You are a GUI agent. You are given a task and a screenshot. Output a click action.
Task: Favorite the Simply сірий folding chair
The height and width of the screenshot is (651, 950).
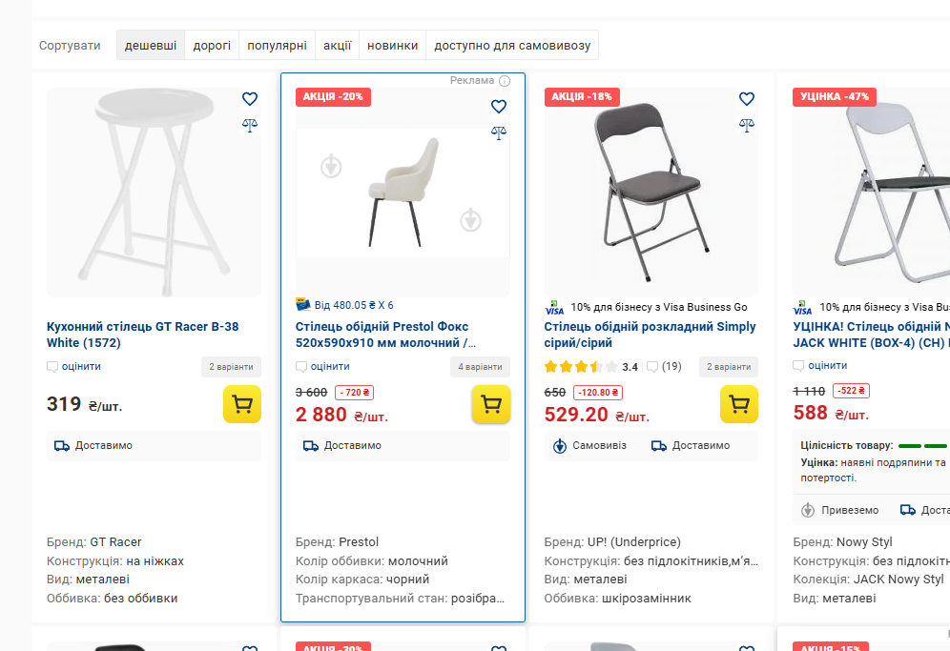(747, 99)
